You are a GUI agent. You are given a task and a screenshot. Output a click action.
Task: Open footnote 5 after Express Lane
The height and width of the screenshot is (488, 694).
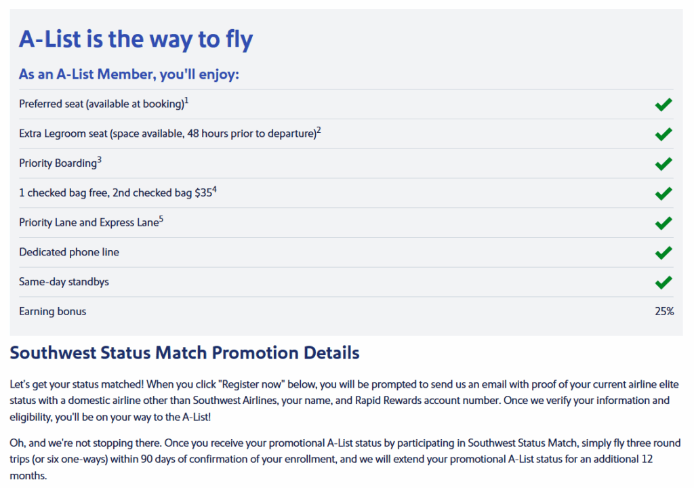(161, 219)
